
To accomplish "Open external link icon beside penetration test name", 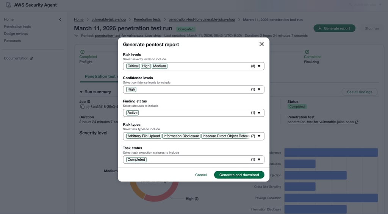I will click(357, 122).
